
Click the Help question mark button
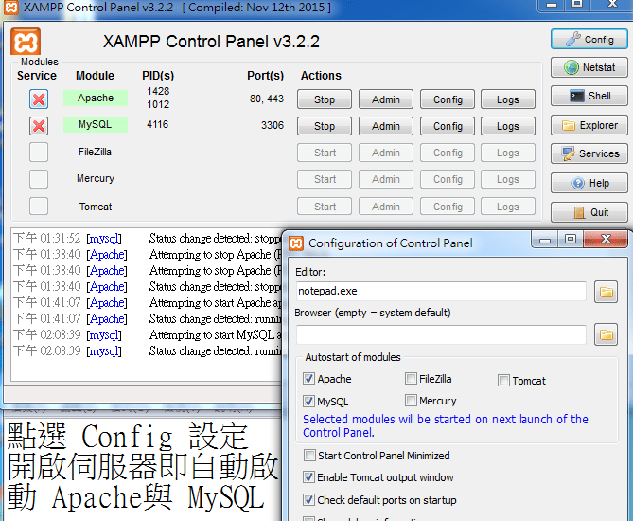(589, 184)
